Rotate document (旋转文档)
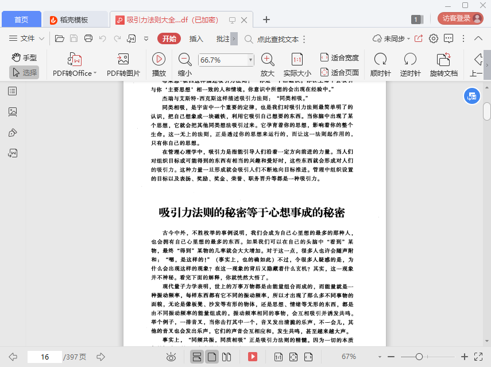Viewport: 491px width, 367px height. (x=444, y=64)
